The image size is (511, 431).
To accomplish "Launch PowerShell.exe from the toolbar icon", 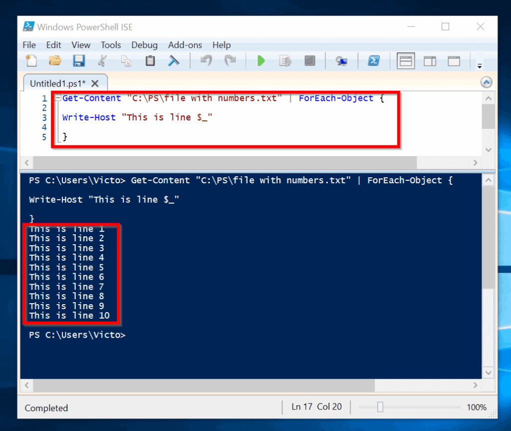I will pos(374,60).
